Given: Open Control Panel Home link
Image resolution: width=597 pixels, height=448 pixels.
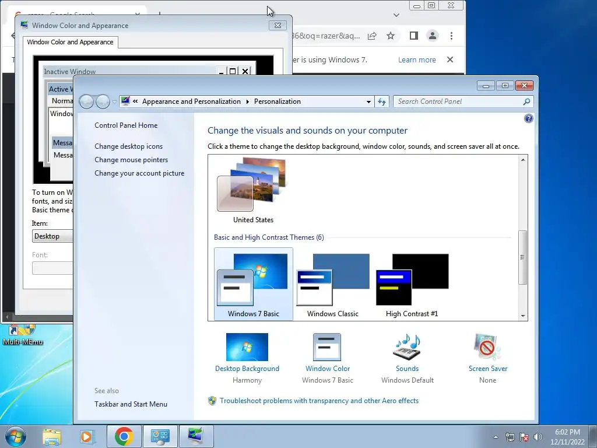Looking at the screenshot, I should point(126,125).
